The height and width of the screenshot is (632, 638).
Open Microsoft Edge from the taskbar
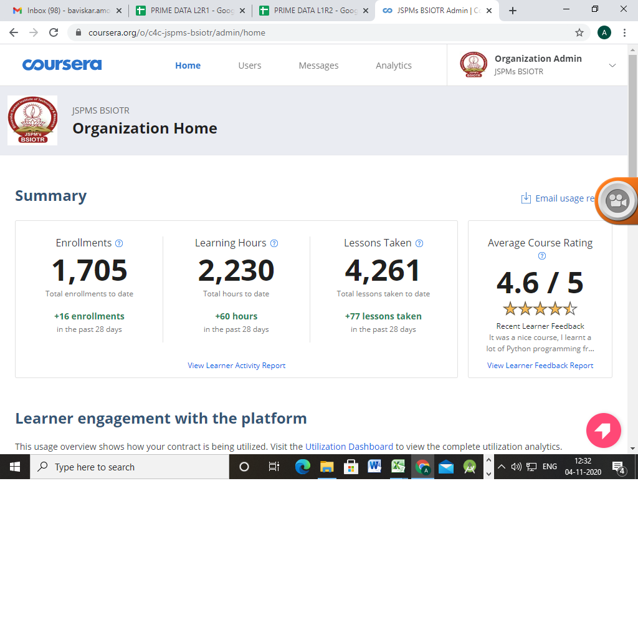(x=302, y=467)
